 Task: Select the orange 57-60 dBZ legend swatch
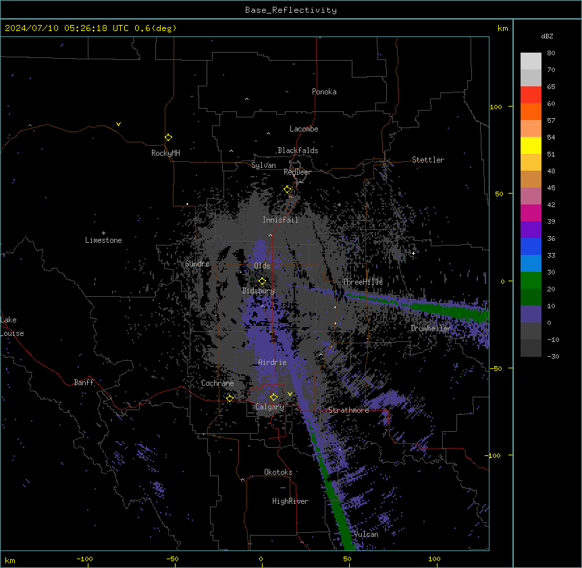point(531,111)
